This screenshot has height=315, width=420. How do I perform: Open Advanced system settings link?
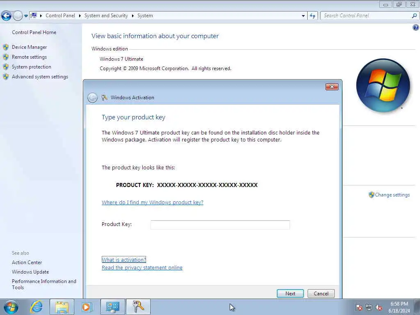(x=40, y=77)
